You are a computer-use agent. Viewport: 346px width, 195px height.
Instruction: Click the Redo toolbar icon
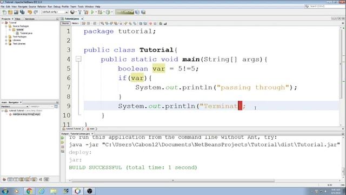[x=36, y=12]
